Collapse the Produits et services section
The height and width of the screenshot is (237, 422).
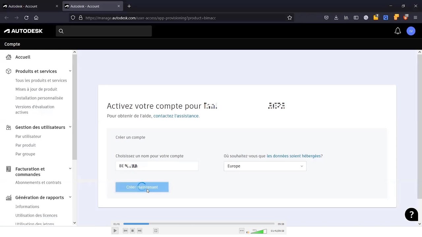point(70,71)
